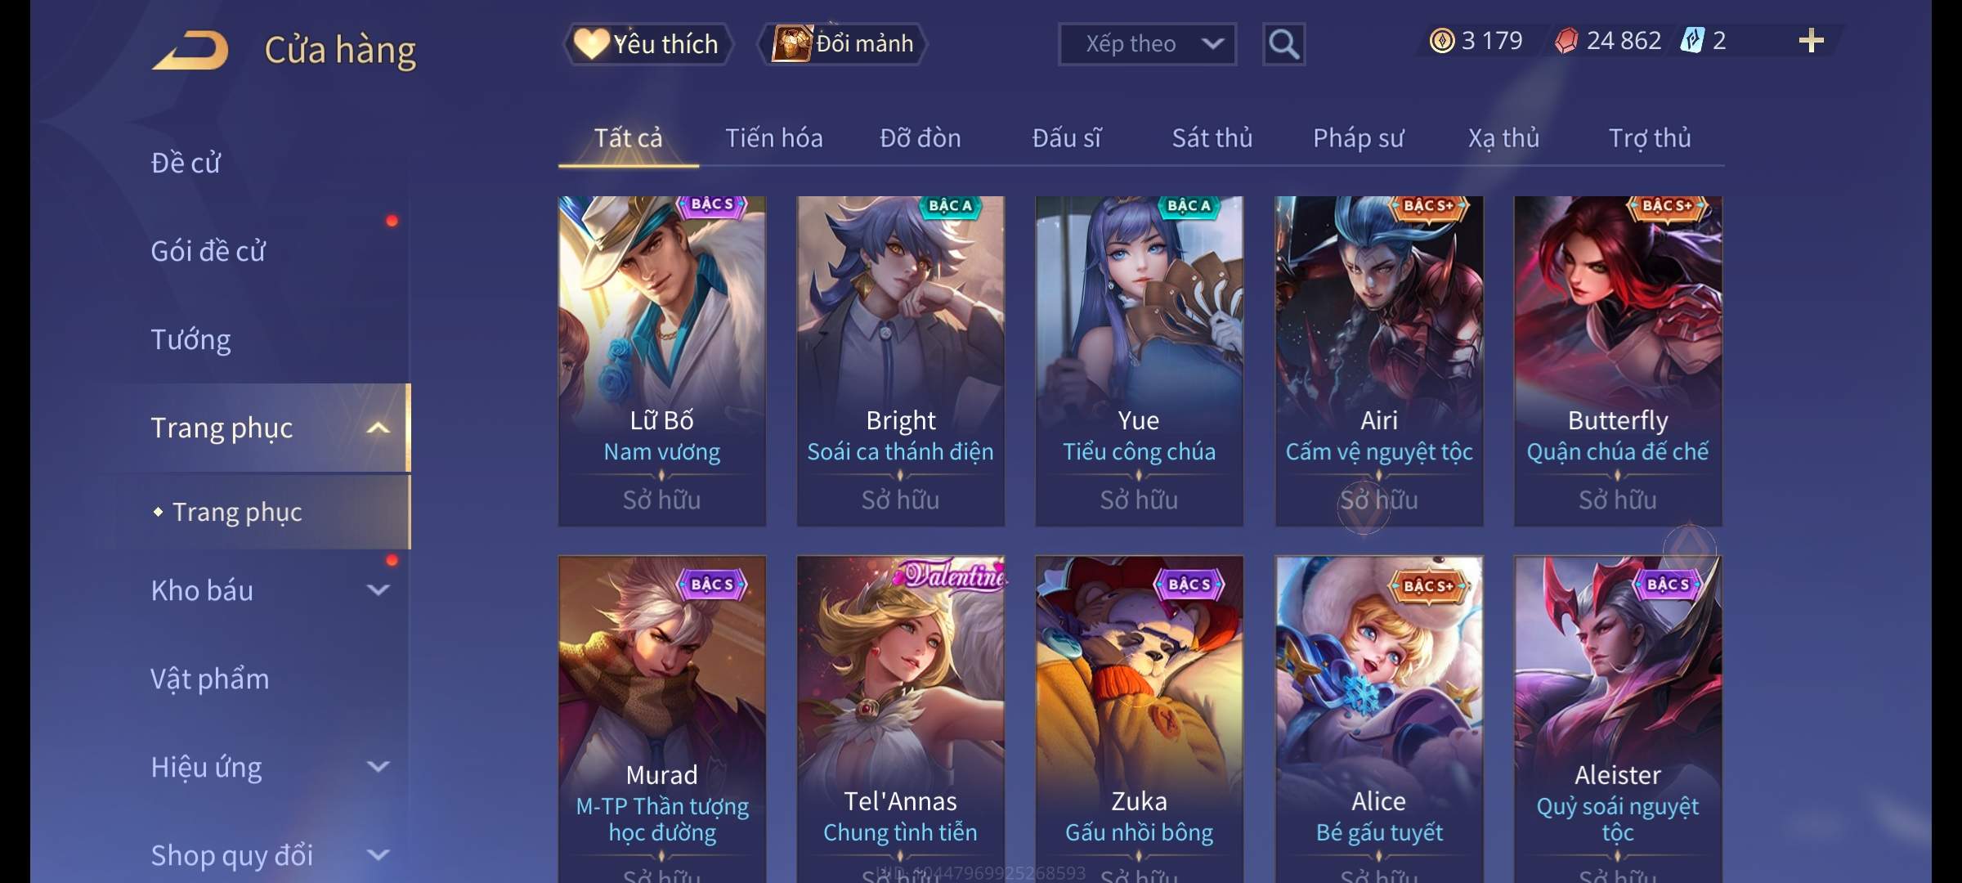1962x883 pixels.
Task: Open the Xếp theo sort dropdown
Action: pyautogui.click(x=1147, y=44)
